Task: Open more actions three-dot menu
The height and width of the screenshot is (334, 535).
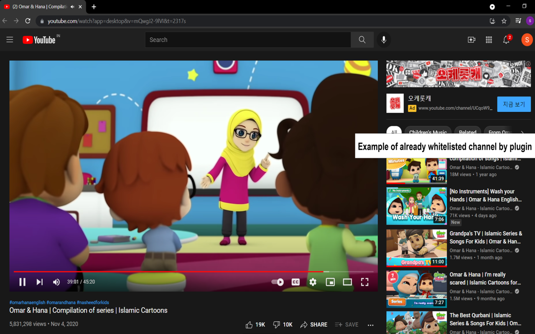Action: tap(370, 325)
